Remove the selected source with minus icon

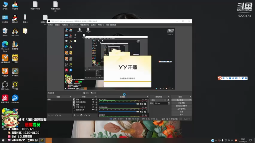[78, 115]
